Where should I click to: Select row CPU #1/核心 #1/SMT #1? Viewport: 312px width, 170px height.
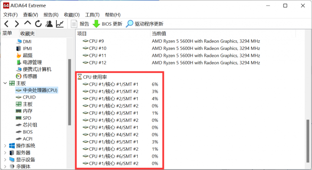point(120,84)
